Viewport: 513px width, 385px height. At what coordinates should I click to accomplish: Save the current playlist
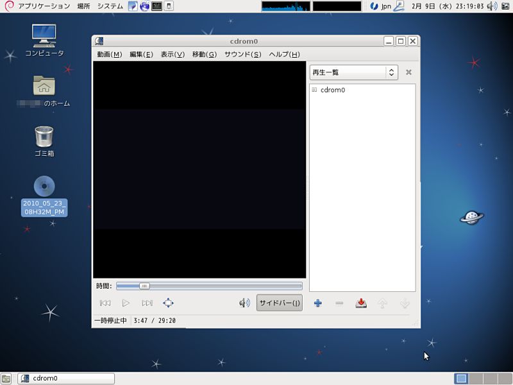point(360,303)
